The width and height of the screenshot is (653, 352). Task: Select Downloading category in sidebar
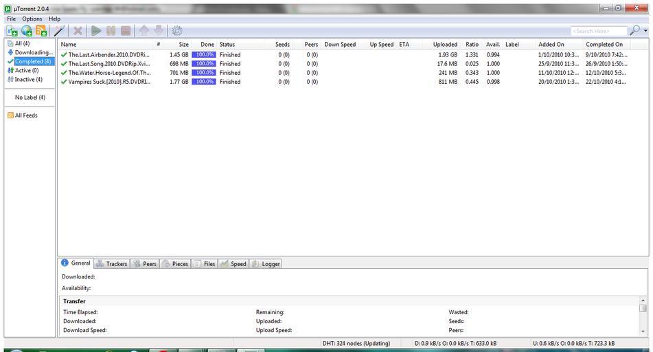click(32, 52)
